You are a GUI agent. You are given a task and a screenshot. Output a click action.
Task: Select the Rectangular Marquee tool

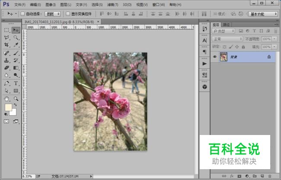[6, 30]
